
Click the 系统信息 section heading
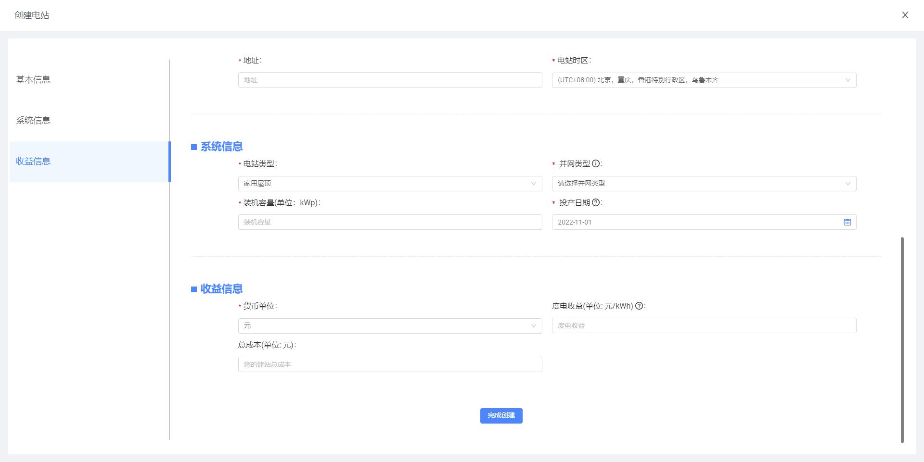point(221,147)
